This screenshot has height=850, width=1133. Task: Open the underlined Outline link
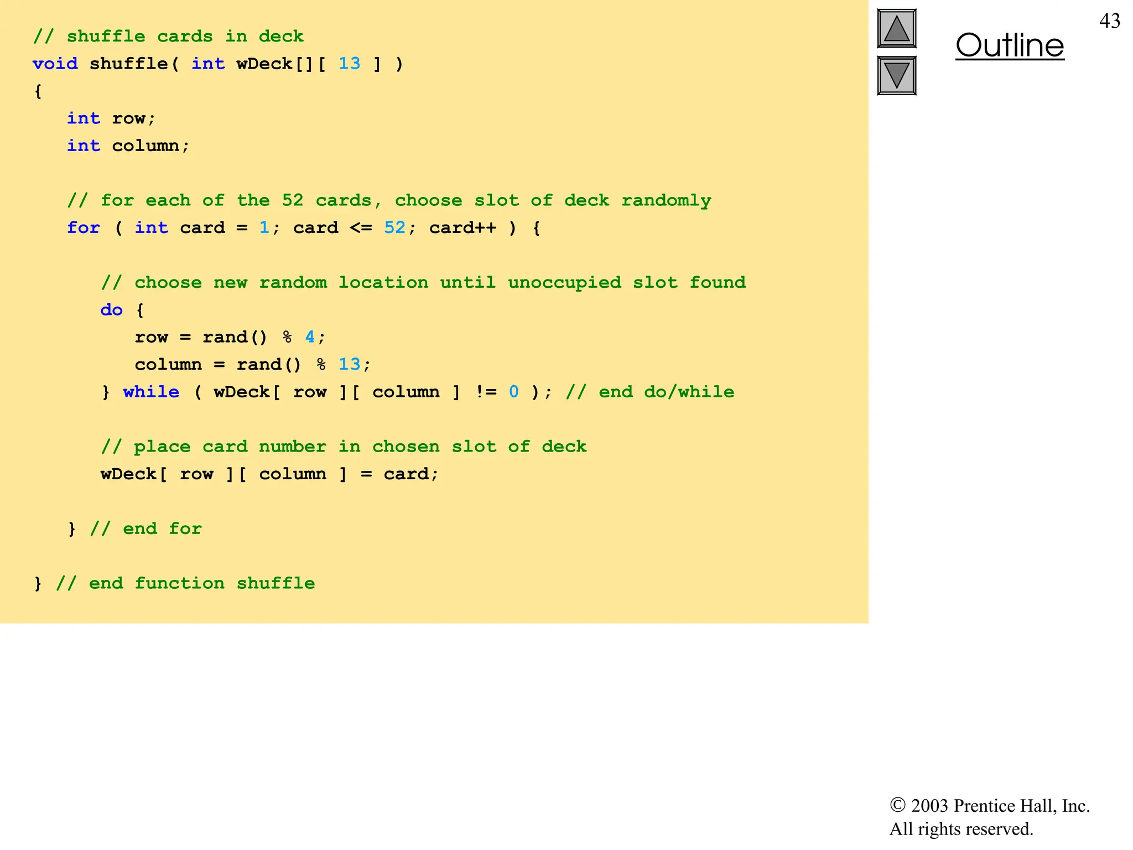[1009, 45]
